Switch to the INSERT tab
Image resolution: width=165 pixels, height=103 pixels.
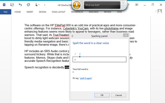30,12
